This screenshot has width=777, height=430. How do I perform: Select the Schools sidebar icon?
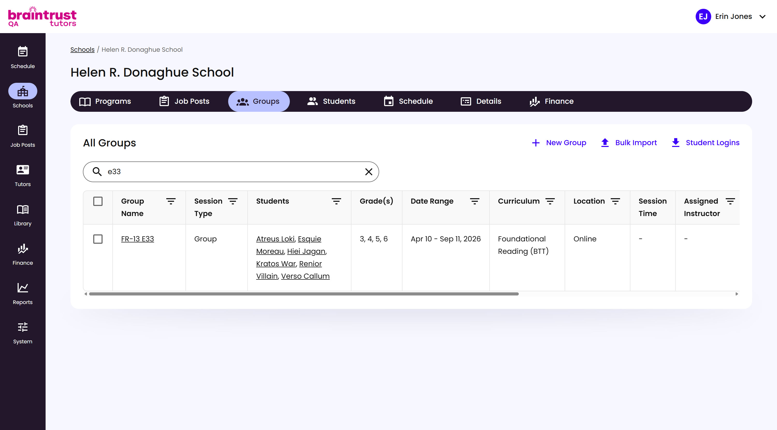tap(23, 91)
